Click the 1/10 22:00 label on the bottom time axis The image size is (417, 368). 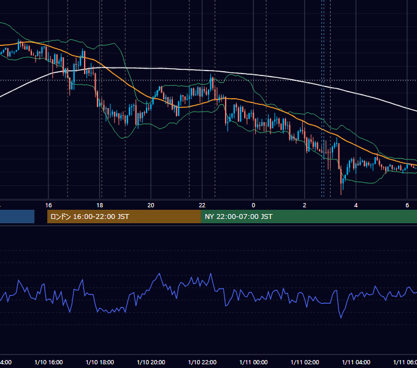pos(202,362)
